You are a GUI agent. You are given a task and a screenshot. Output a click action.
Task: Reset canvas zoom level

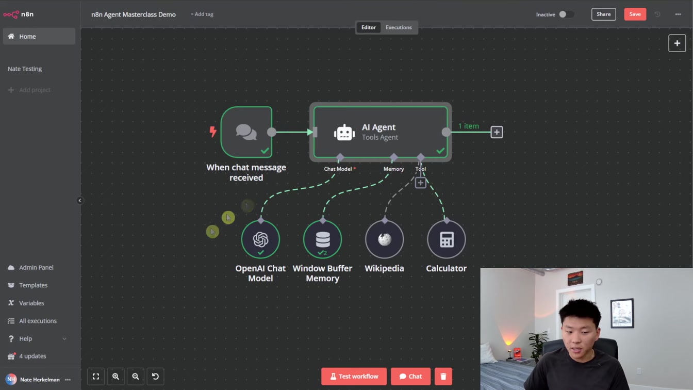pyautogui.click(x=155, y=377)
